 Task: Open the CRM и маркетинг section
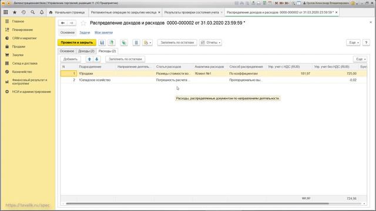pyautogui.click(x=24, y=38)
